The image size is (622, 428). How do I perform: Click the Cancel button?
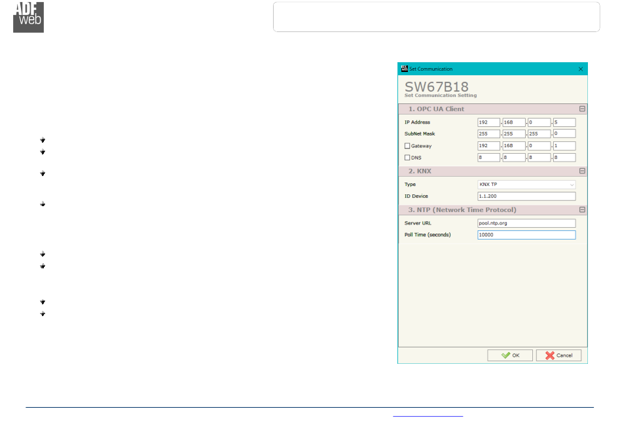[558, 355]
